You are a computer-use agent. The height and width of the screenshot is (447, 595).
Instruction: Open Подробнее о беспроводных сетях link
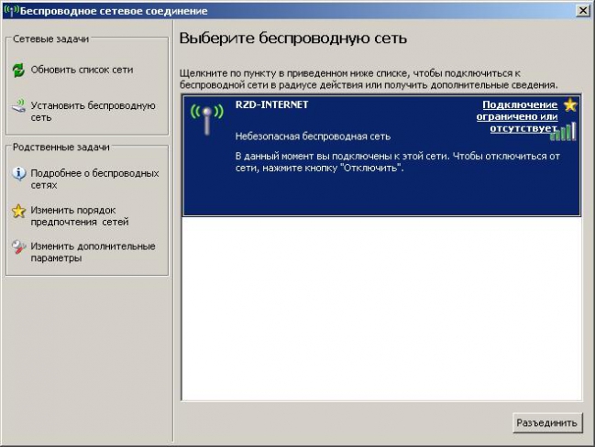click(x=94, y=180)
